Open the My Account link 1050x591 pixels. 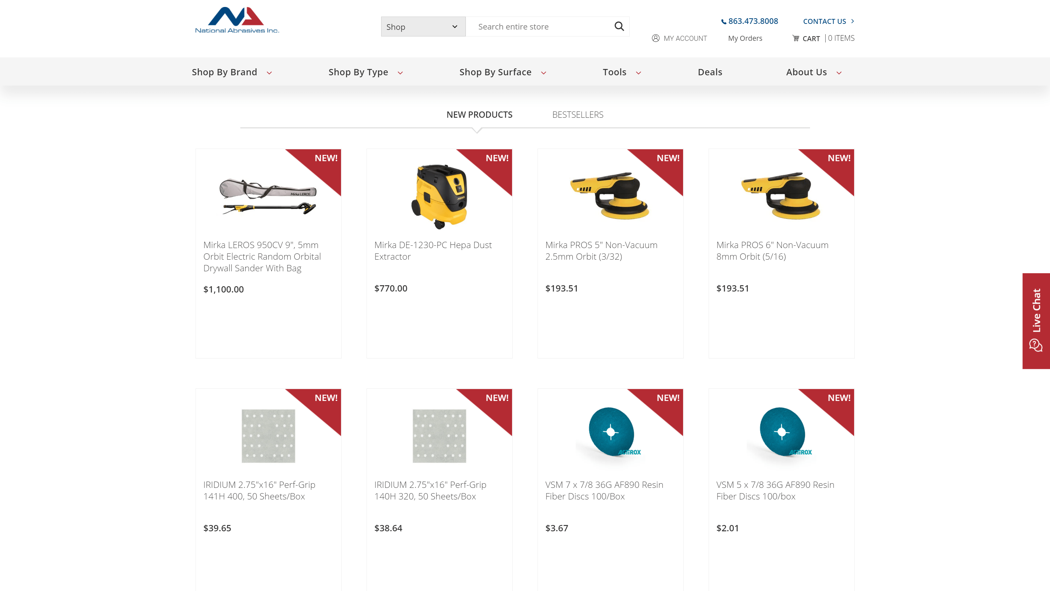tap(685, 38)
